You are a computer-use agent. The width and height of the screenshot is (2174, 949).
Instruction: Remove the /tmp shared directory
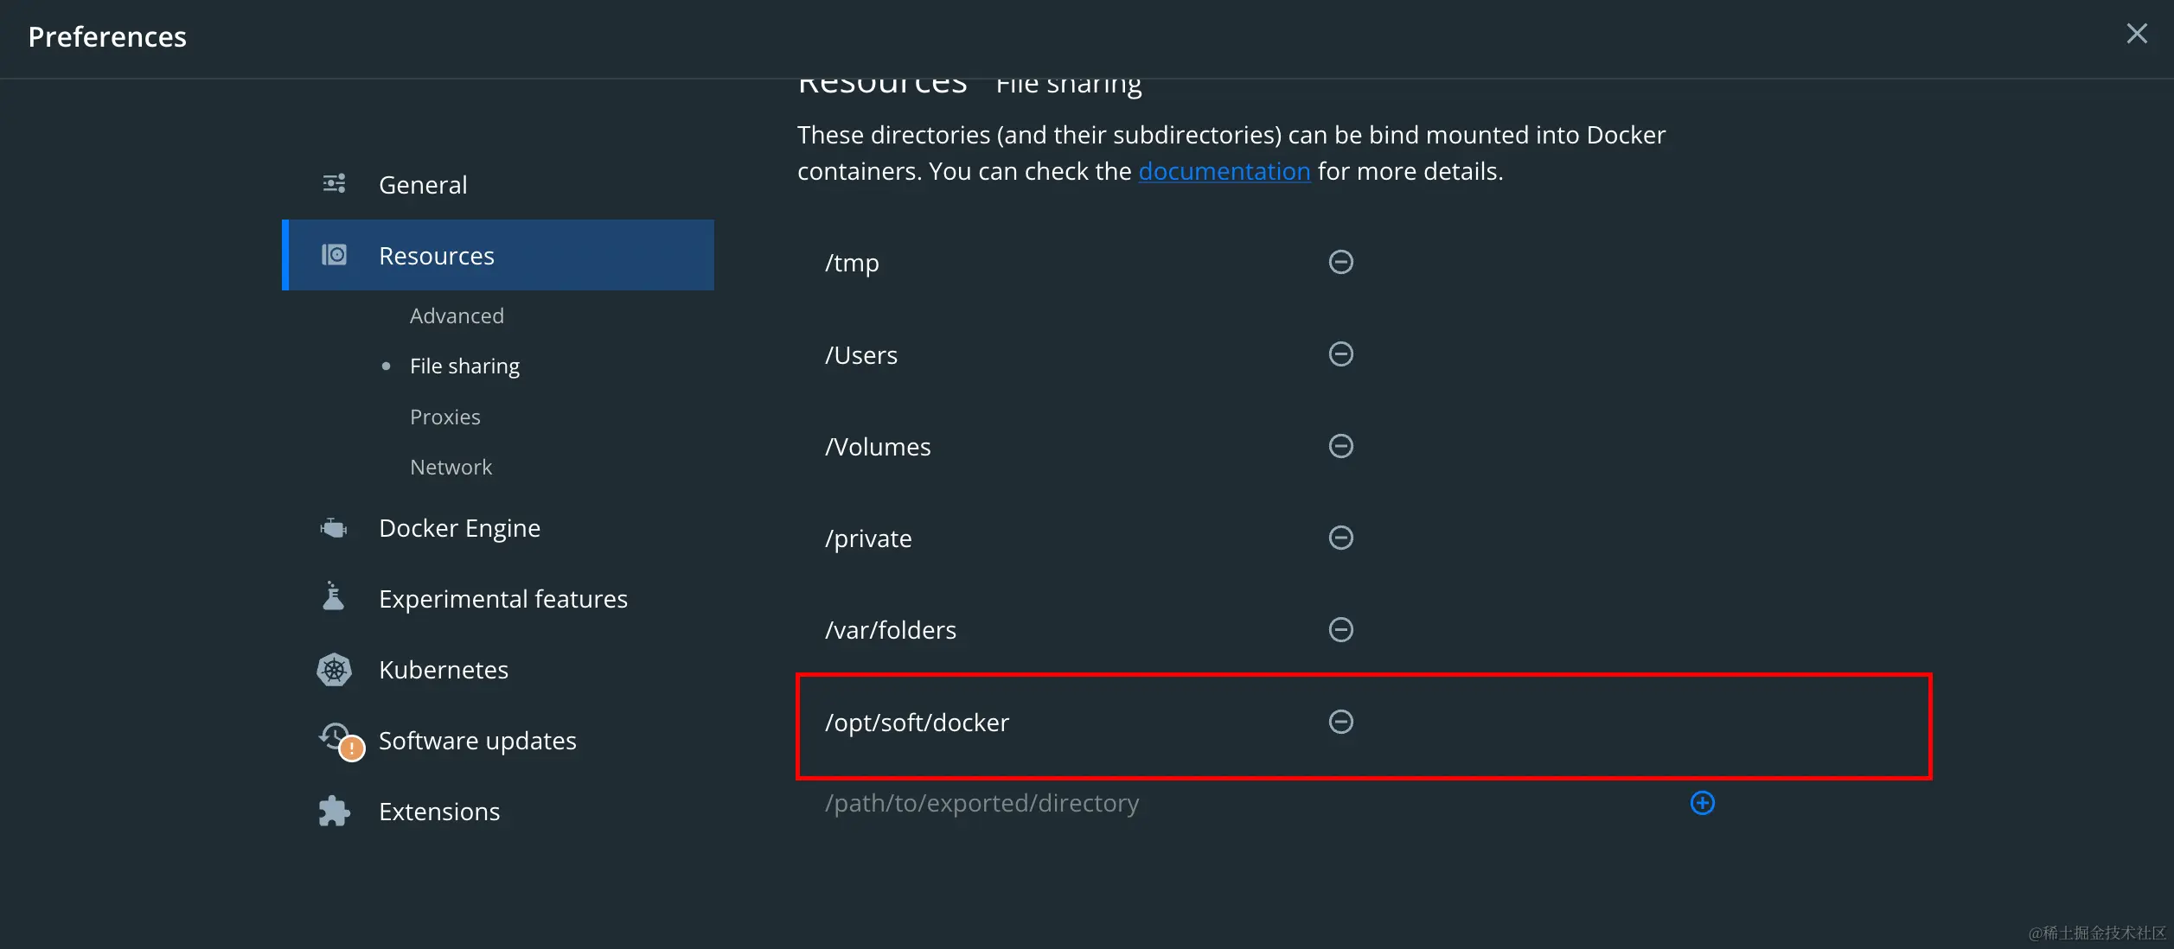[1340, 262]
